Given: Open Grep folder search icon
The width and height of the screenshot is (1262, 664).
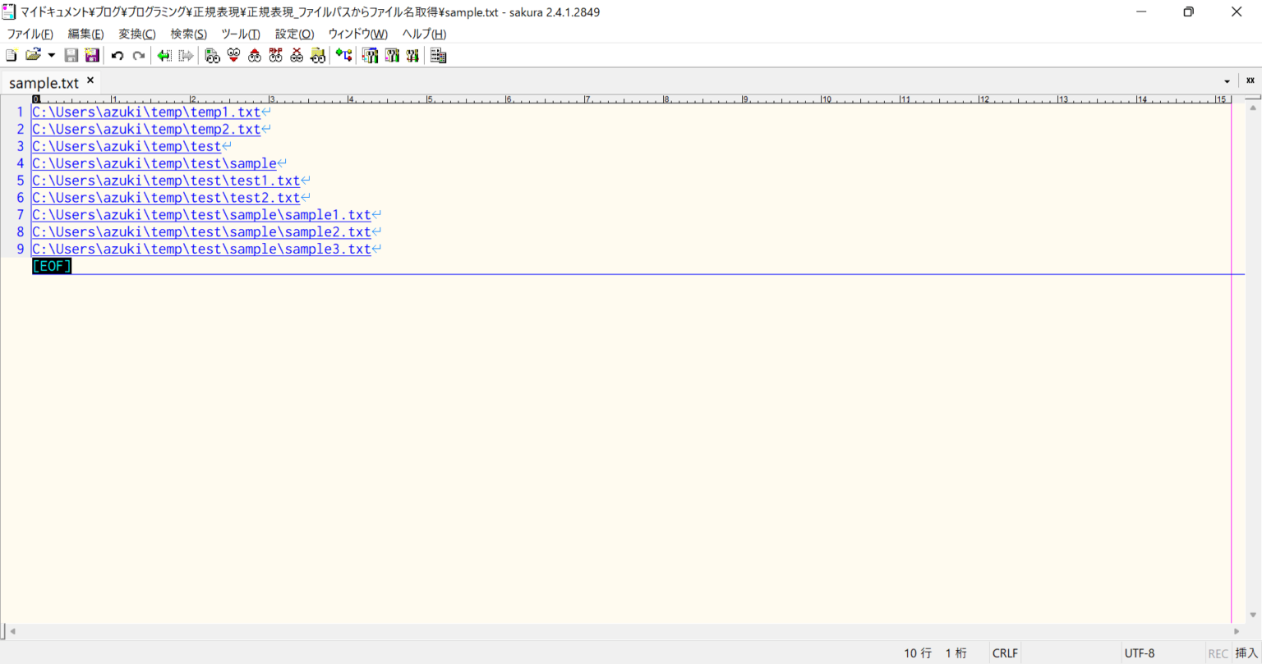Looking at the screenshot, I should click(x=318, y=56).
